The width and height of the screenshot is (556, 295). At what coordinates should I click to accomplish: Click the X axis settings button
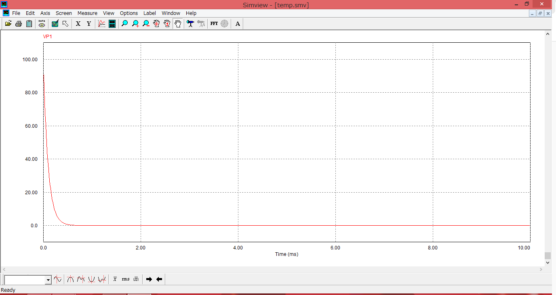pyautogui.click(x=78, y=24)
